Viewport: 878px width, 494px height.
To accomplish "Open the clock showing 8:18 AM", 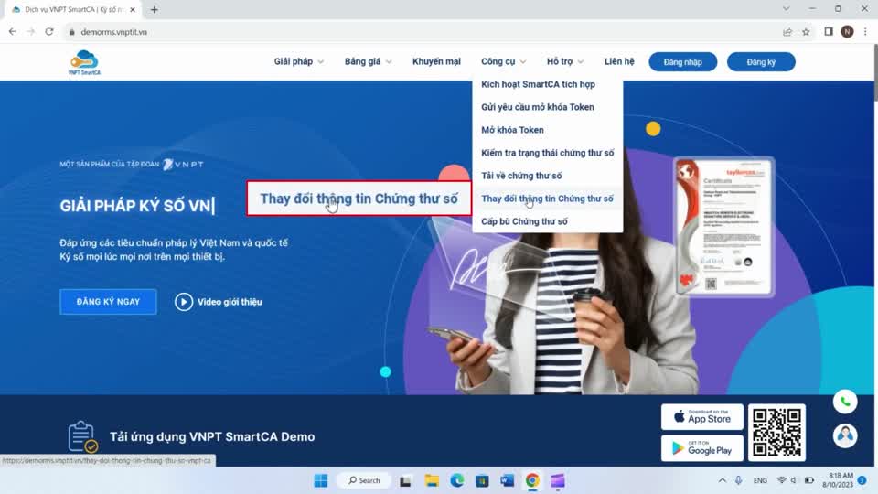I will click(x=838, y=480).
